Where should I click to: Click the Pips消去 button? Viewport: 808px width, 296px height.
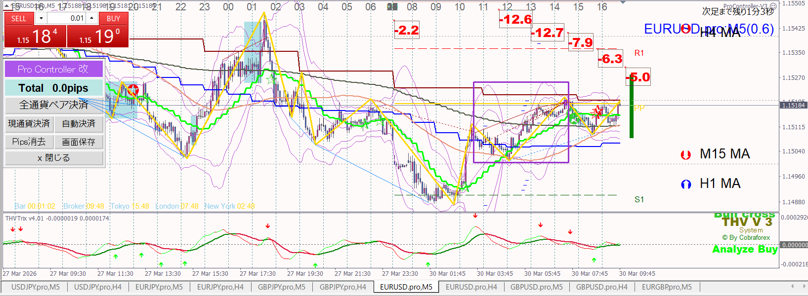tap(29, 142)
